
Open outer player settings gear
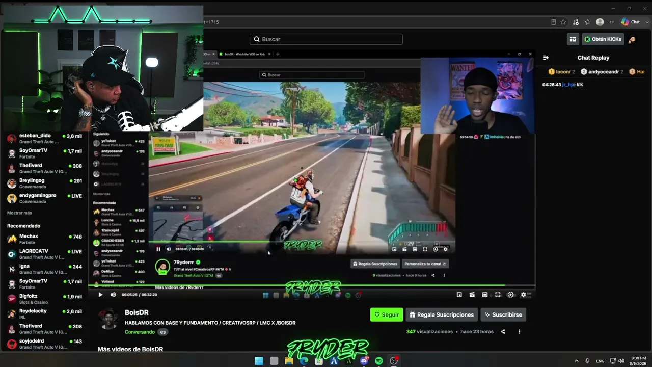tap(523, 295)
